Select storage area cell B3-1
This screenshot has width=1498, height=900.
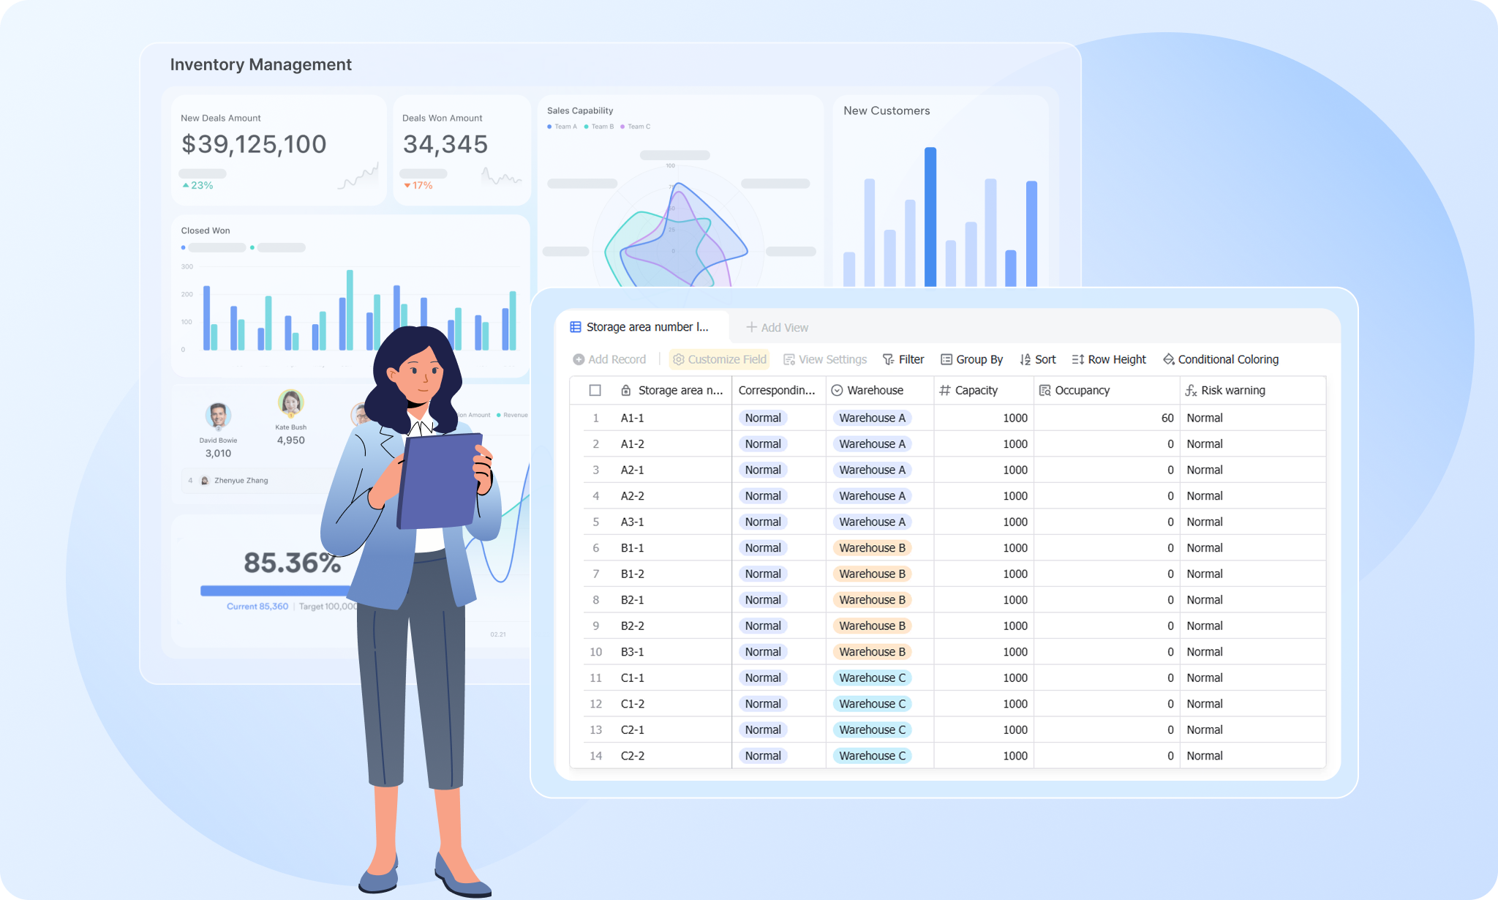672,652
